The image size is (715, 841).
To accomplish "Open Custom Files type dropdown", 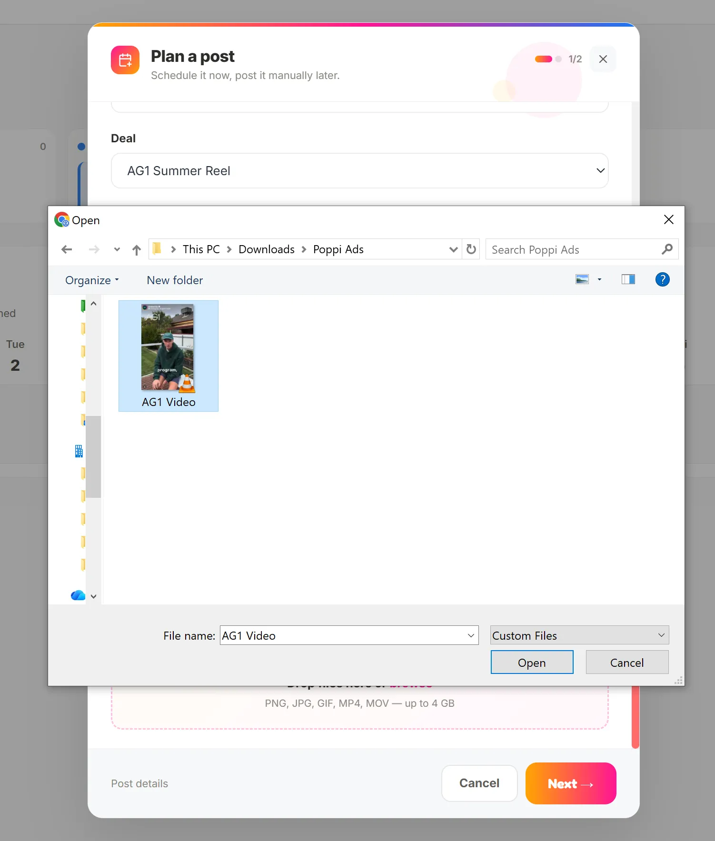I will 579,635.
